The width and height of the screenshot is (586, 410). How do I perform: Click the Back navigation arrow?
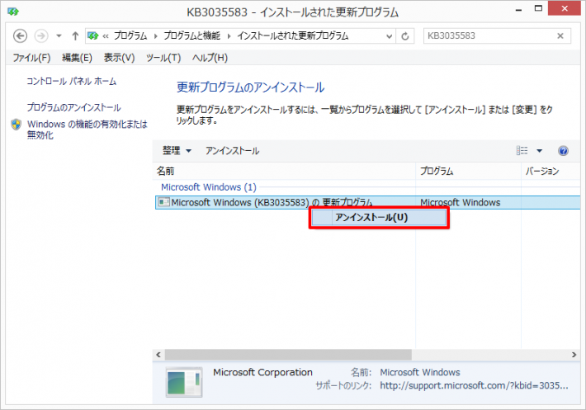click(20, 35)
